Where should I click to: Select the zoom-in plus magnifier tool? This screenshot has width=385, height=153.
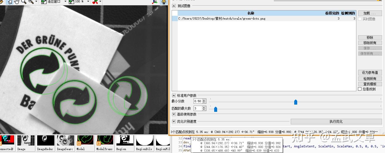(x=31, y=2)
